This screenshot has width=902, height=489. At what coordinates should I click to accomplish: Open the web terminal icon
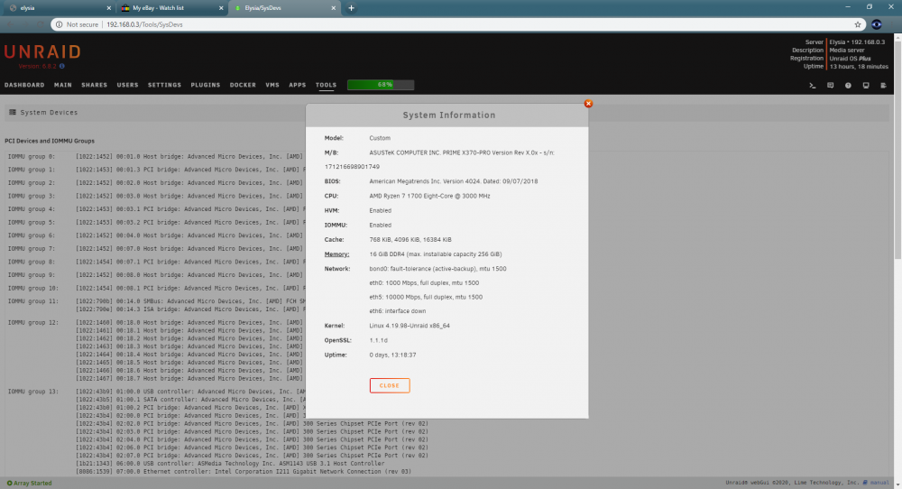point(813,85)
